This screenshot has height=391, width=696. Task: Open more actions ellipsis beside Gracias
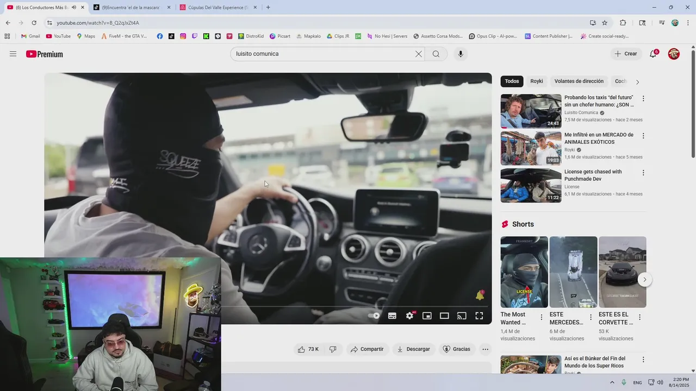click(486, 349)
